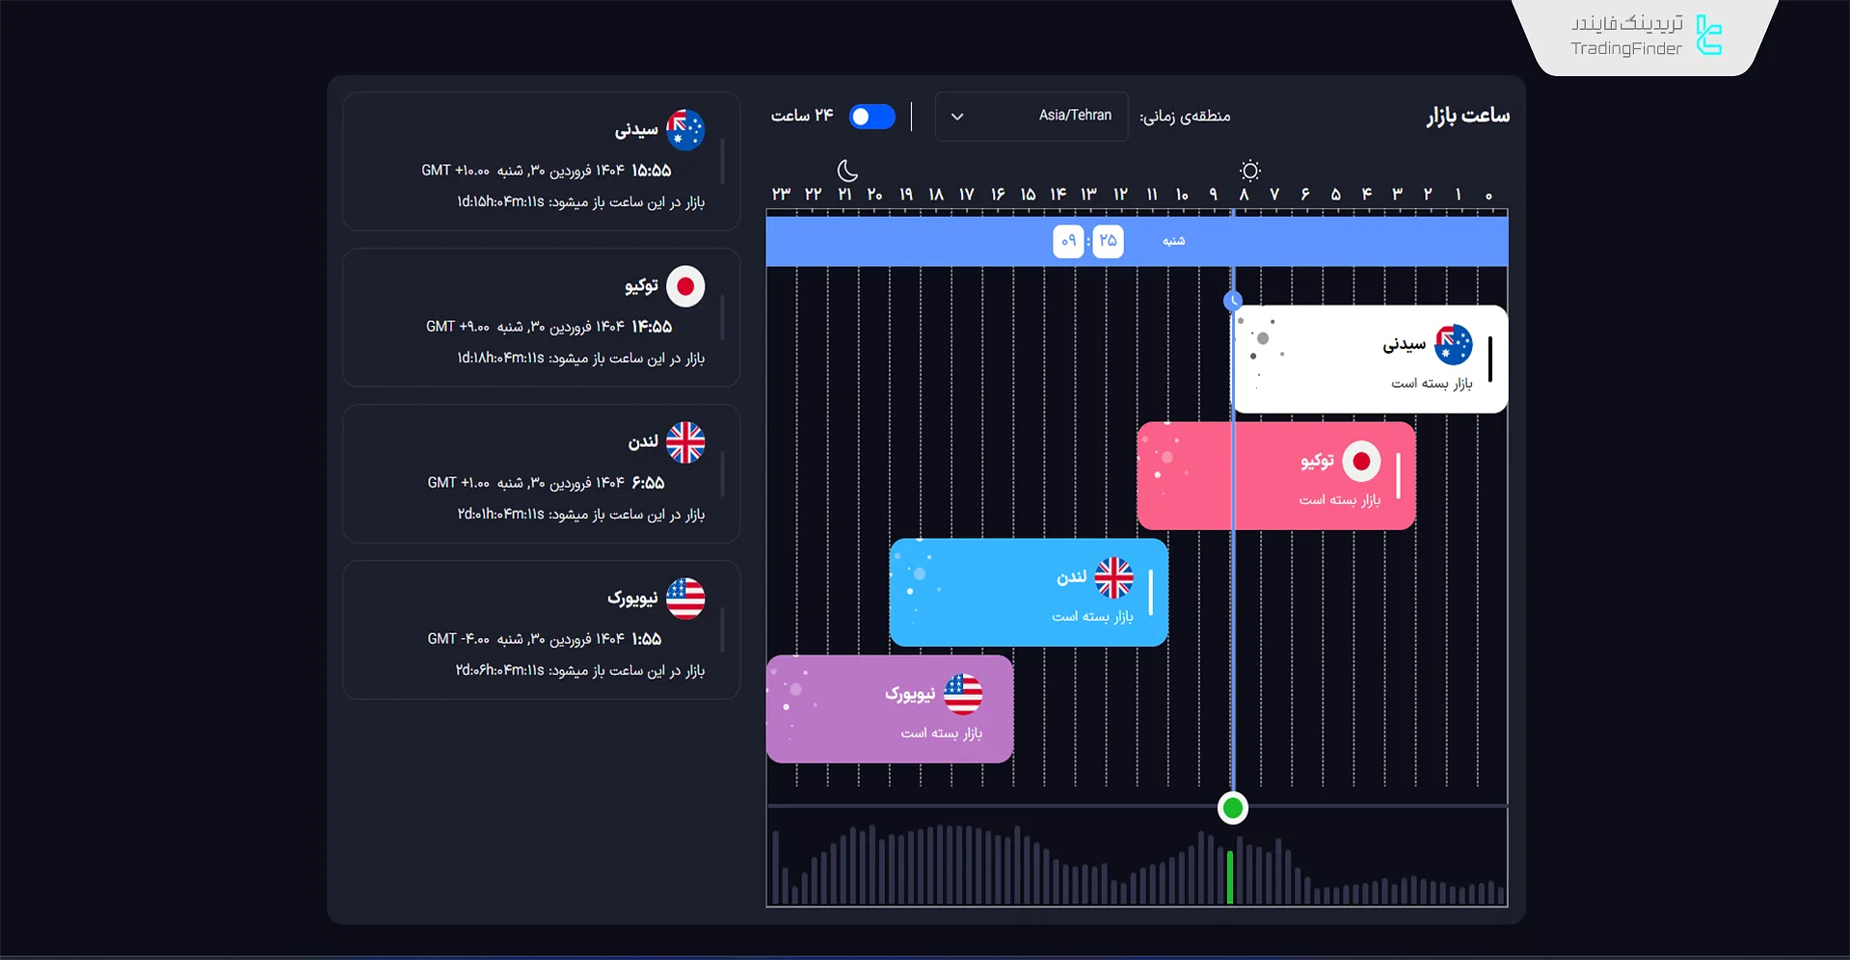Toggle the 24-hour format switch
1850x960 pixels.
coord(871,117)
